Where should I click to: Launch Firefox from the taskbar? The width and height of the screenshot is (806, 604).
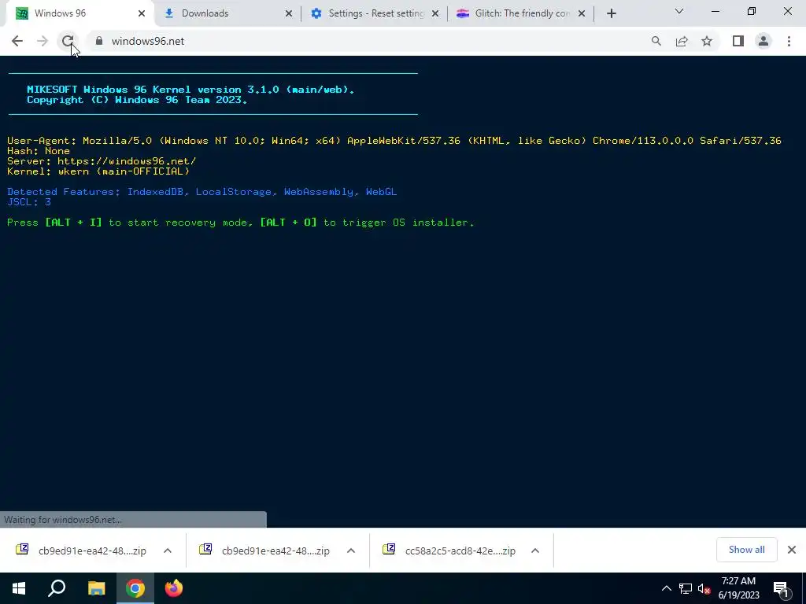174,588
